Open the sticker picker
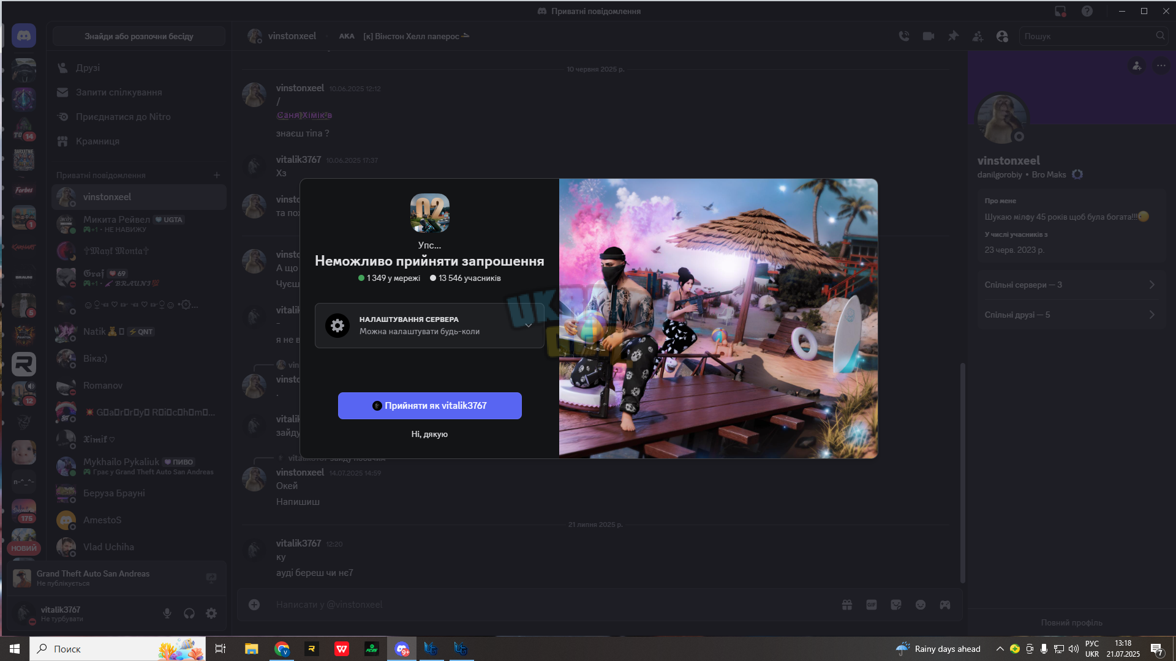 click(x=896, y=605)
